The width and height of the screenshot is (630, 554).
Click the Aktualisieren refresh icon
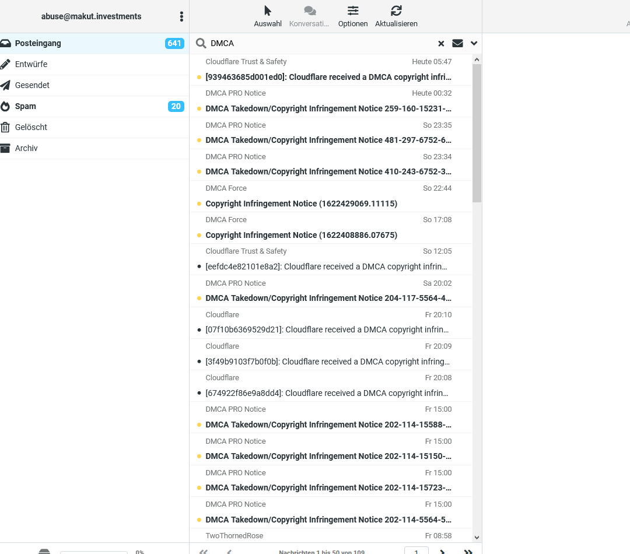396,11
